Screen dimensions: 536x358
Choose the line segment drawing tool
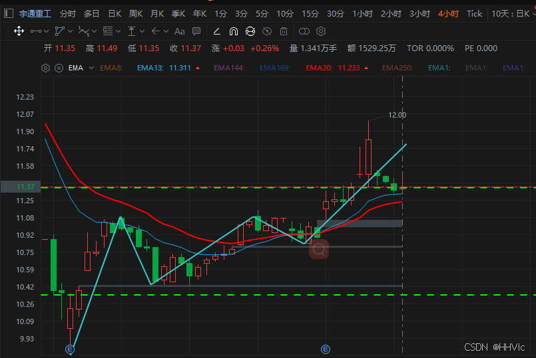pyautogui.click(x=36, y=31)
